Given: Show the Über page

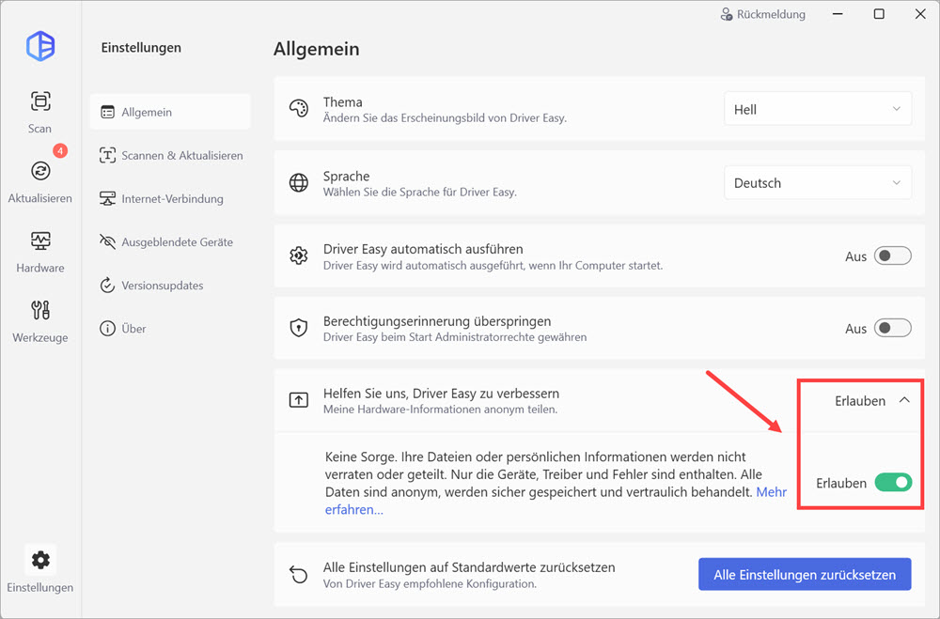Looking at the screenshot, I should point(170,329).
